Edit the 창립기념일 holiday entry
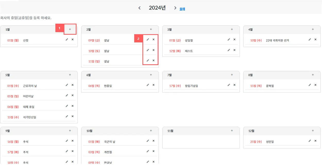The width and height of the screenshot is (322, 165). (229, 85)
